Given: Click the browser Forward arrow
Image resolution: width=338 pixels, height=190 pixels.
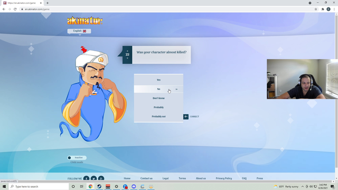Looking at the screenshot, I should coord(10,9).
